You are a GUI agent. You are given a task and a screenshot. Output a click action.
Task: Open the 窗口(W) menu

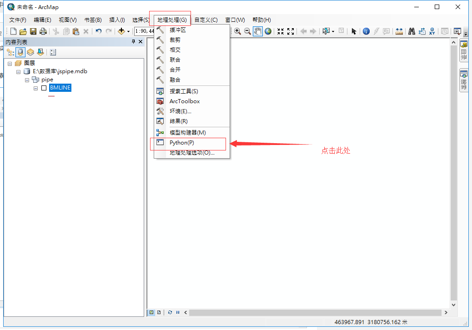pyautogui.click(x=235, y=20)
